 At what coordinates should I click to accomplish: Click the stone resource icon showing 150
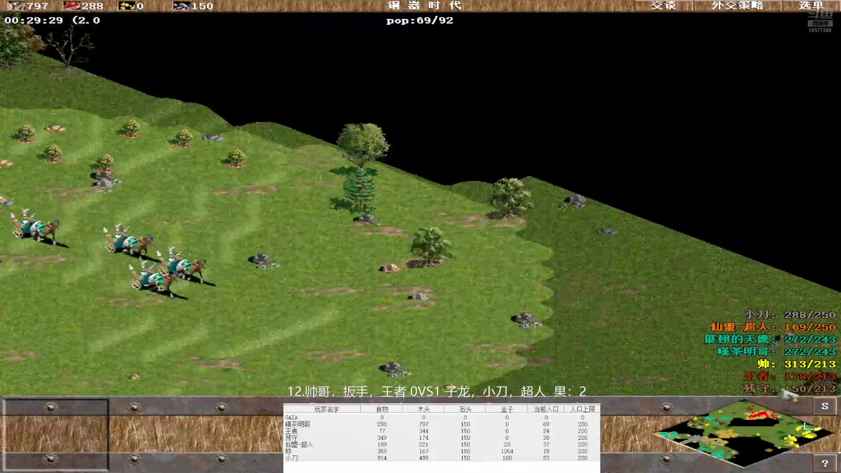[x=181, y=6]
